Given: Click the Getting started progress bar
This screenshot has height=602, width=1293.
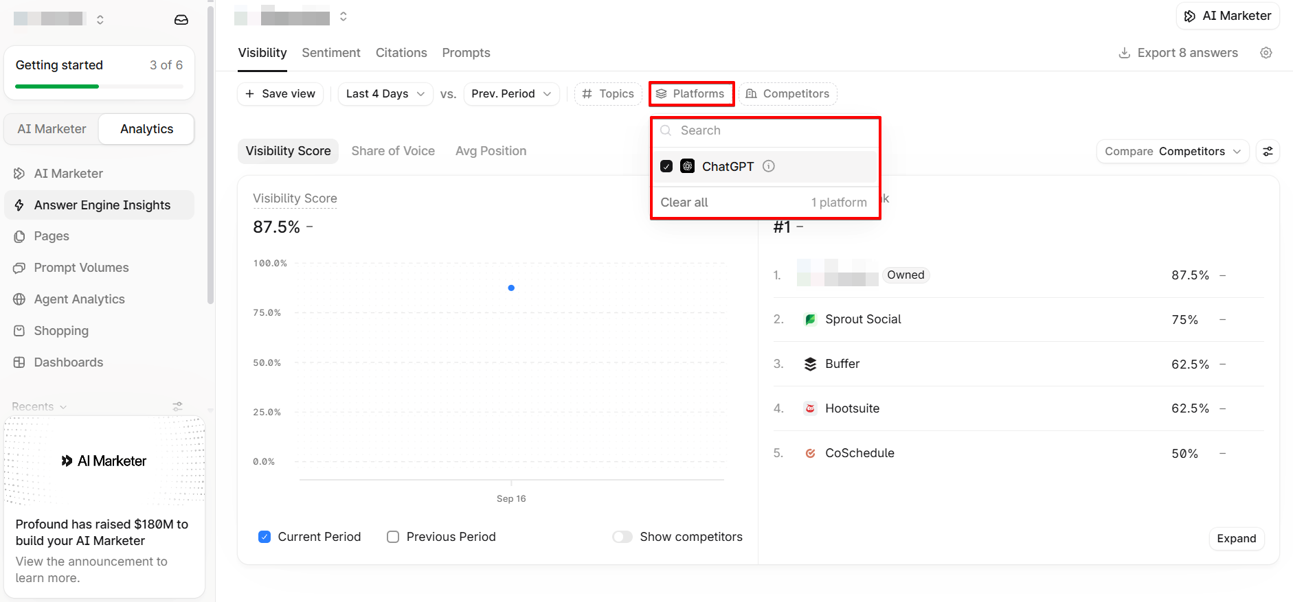Looking at the screenshot, I should click(99, 86).
